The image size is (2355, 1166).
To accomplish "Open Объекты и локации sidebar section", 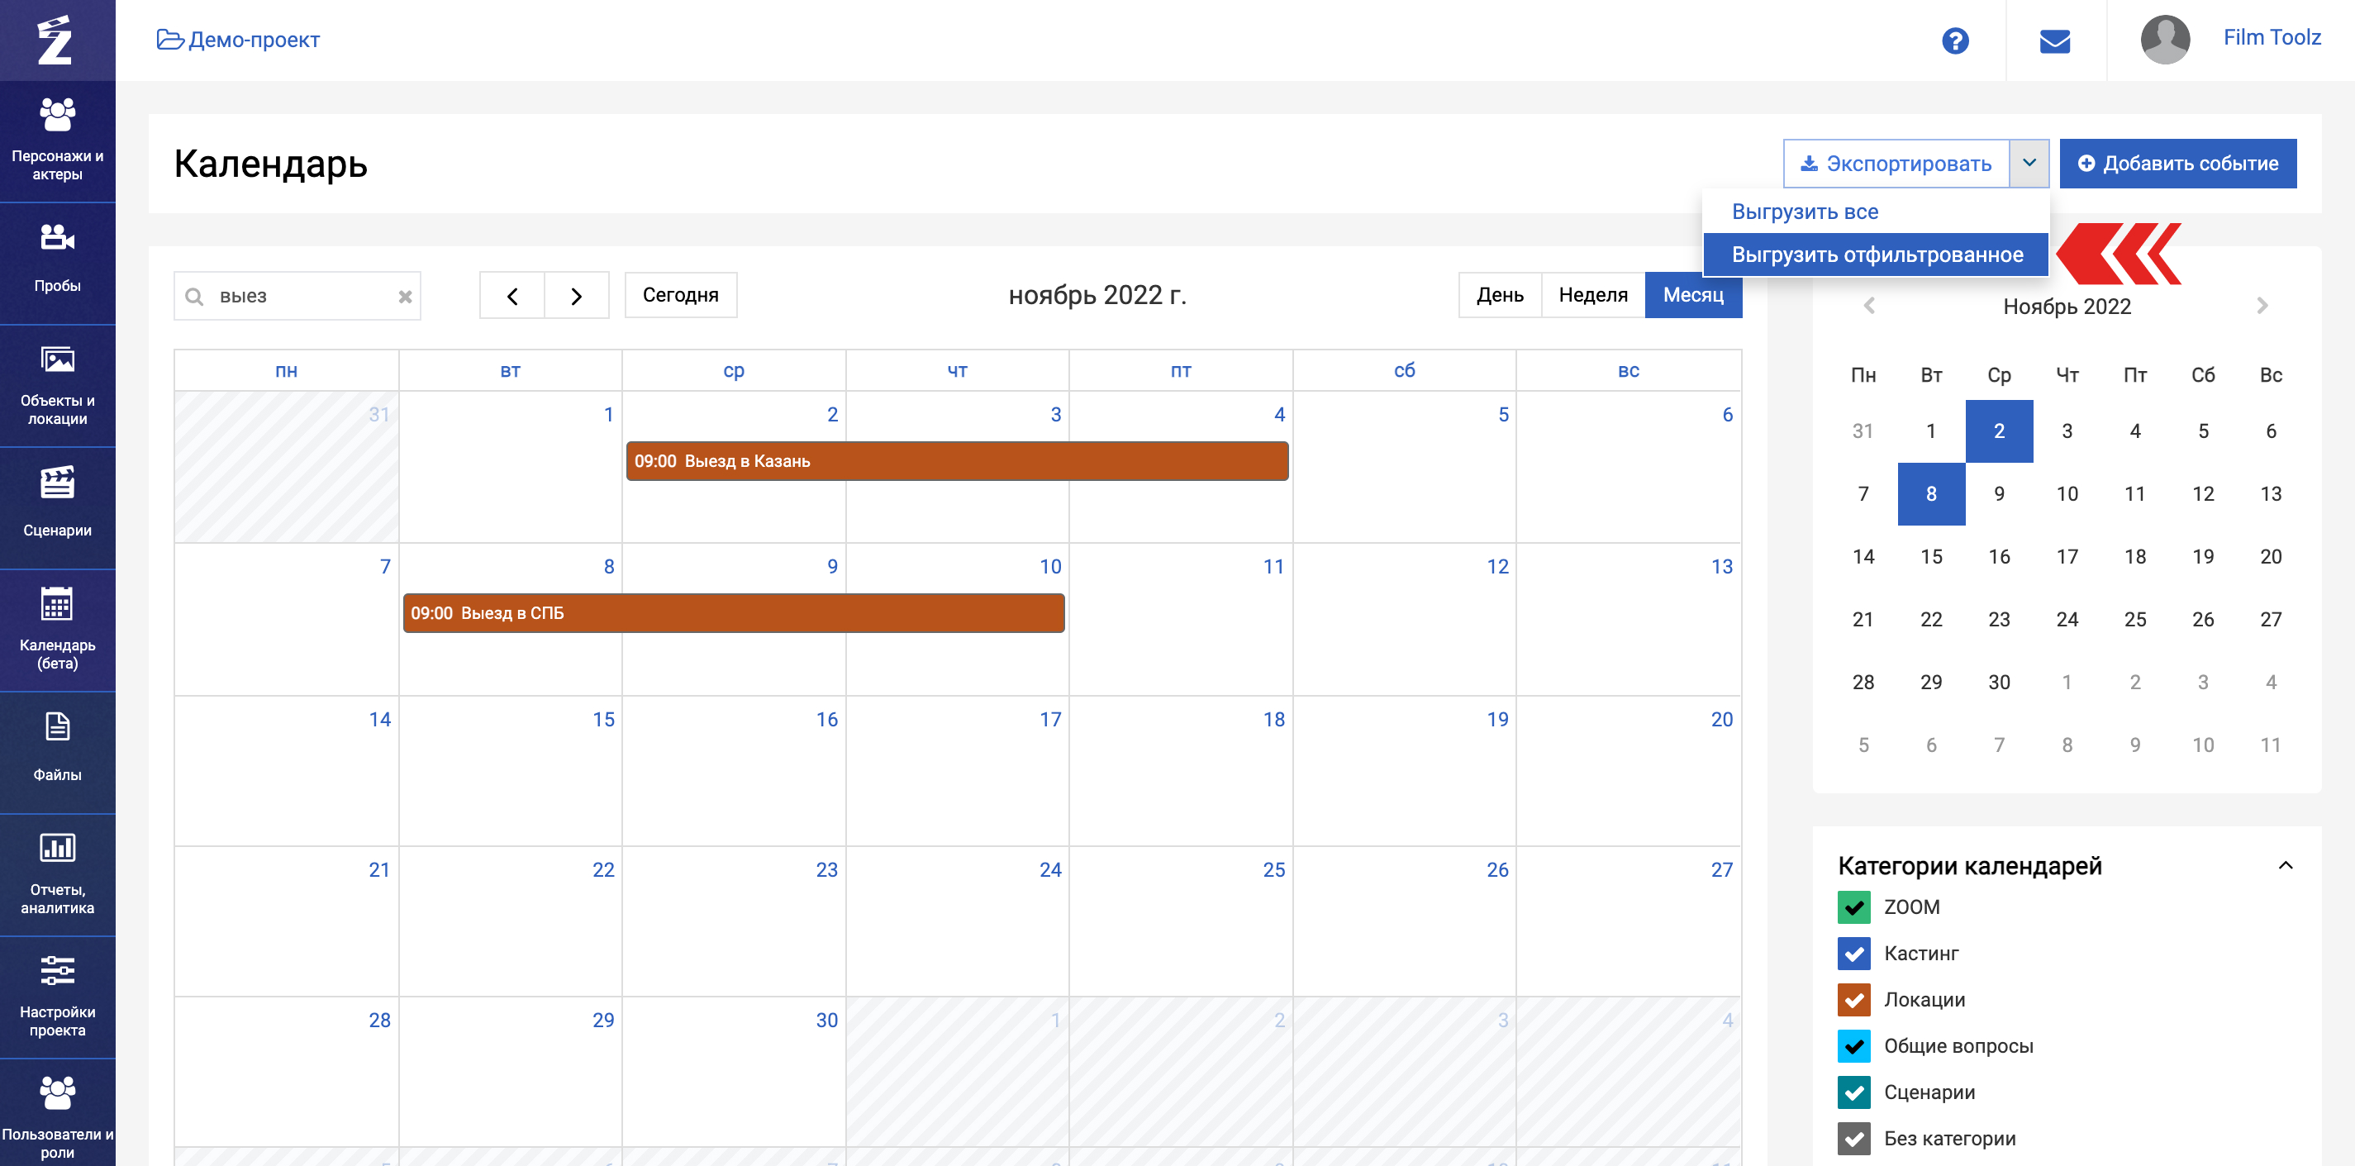I will point(58,386).
